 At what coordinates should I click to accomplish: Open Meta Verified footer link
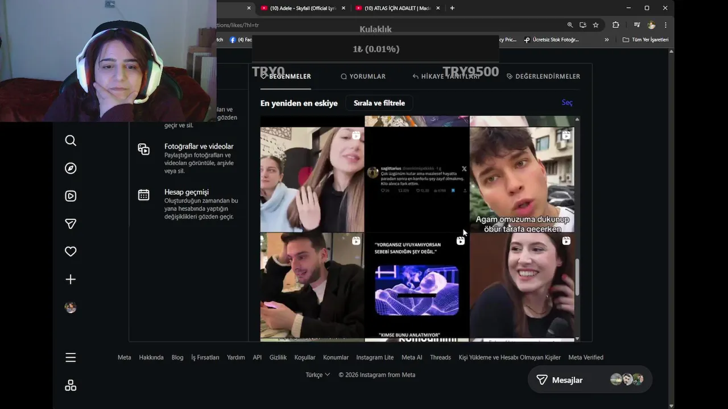tap(586, 357)
